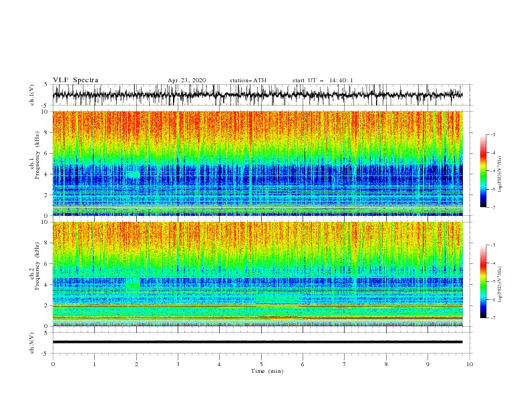This screenshot has height=409, width=529.
Task: Click the date text "Apr. 23, 2020"
Action: [x=186, y=80]
